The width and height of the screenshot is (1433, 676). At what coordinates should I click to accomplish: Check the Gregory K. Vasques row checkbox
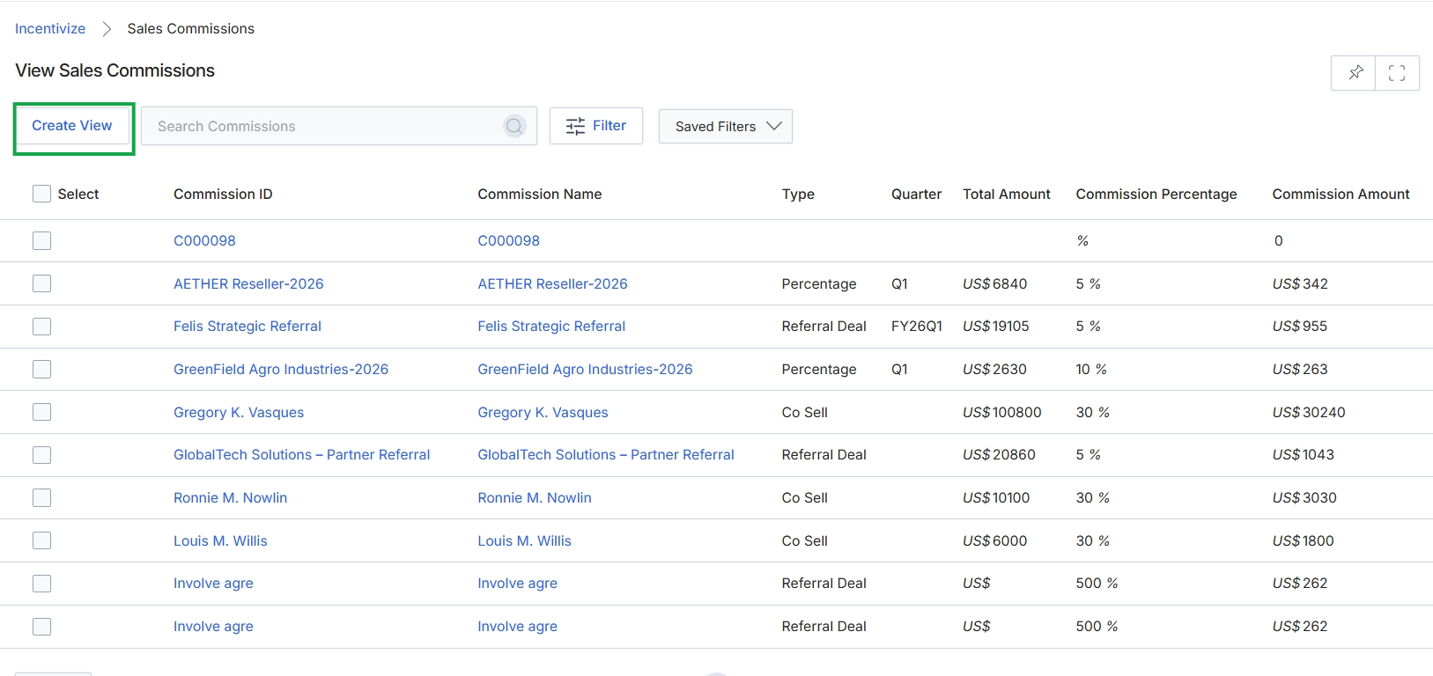[x=41, y=412]
